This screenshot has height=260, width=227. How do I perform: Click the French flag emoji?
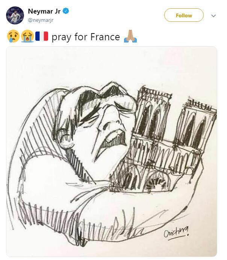pos(42,36)
